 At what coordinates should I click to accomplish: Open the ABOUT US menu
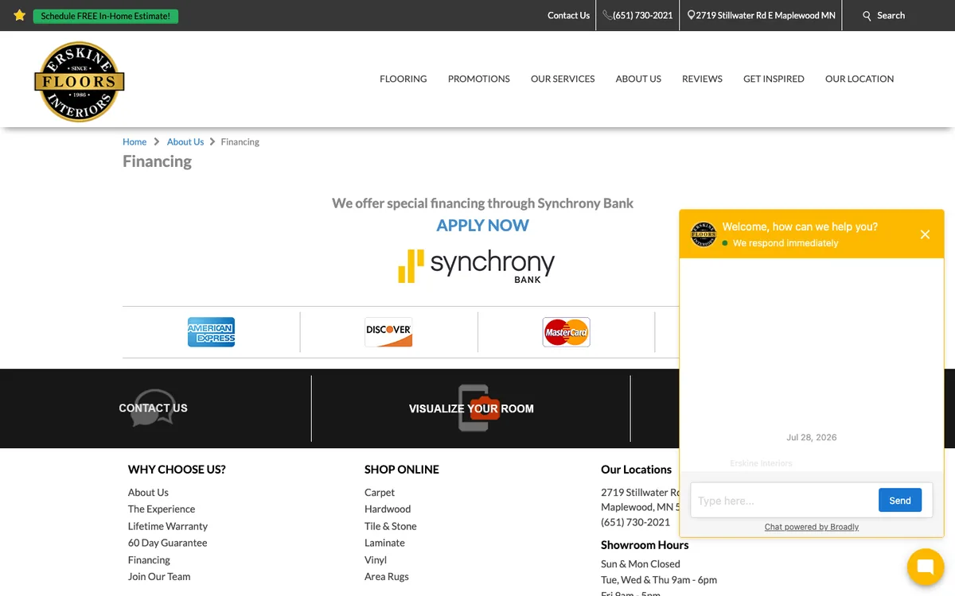coord(638,79)
